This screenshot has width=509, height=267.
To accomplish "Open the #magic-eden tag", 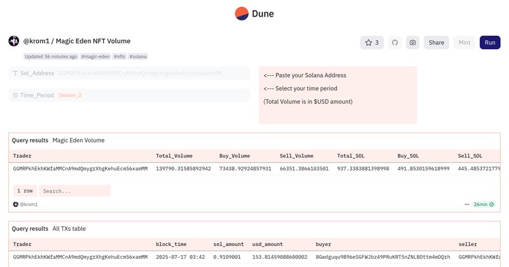I will pyautogui.click(x=95, y=57).
